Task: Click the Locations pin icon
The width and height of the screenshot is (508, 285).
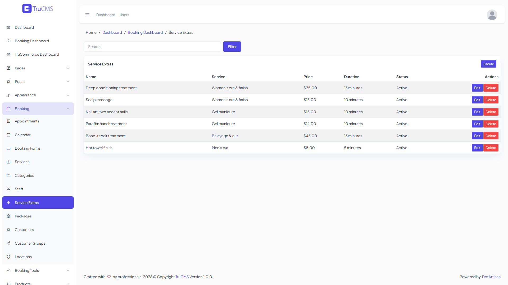Action: (x=8, y=257)
